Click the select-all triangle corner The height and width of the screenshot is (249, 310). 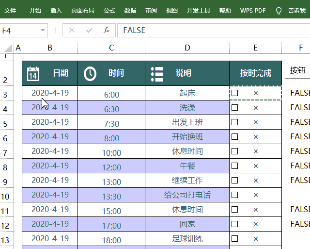pyautogui.click(x=9, y=48)
